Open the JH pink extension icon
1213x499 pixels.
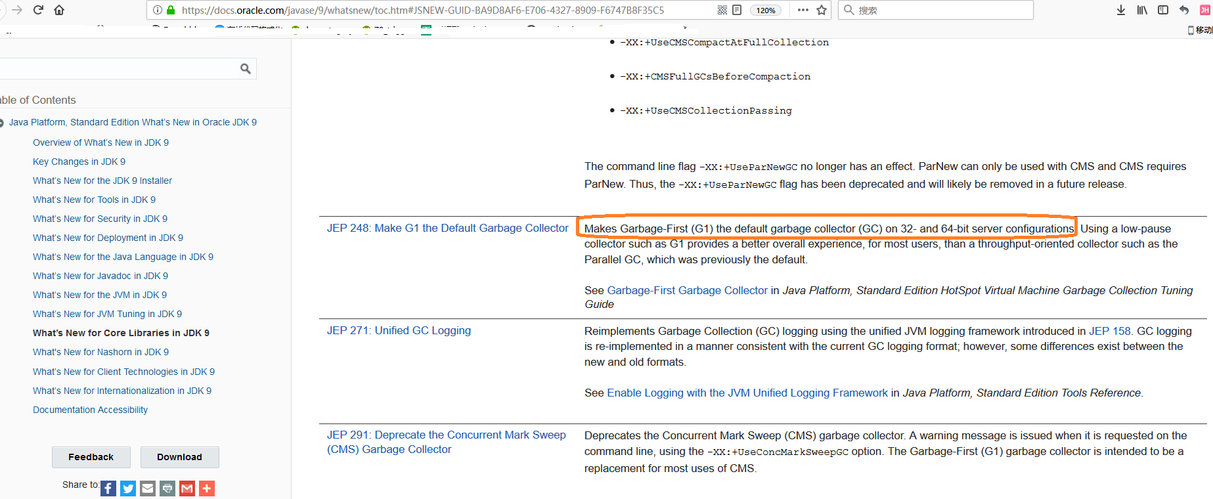coord(1204,10)
